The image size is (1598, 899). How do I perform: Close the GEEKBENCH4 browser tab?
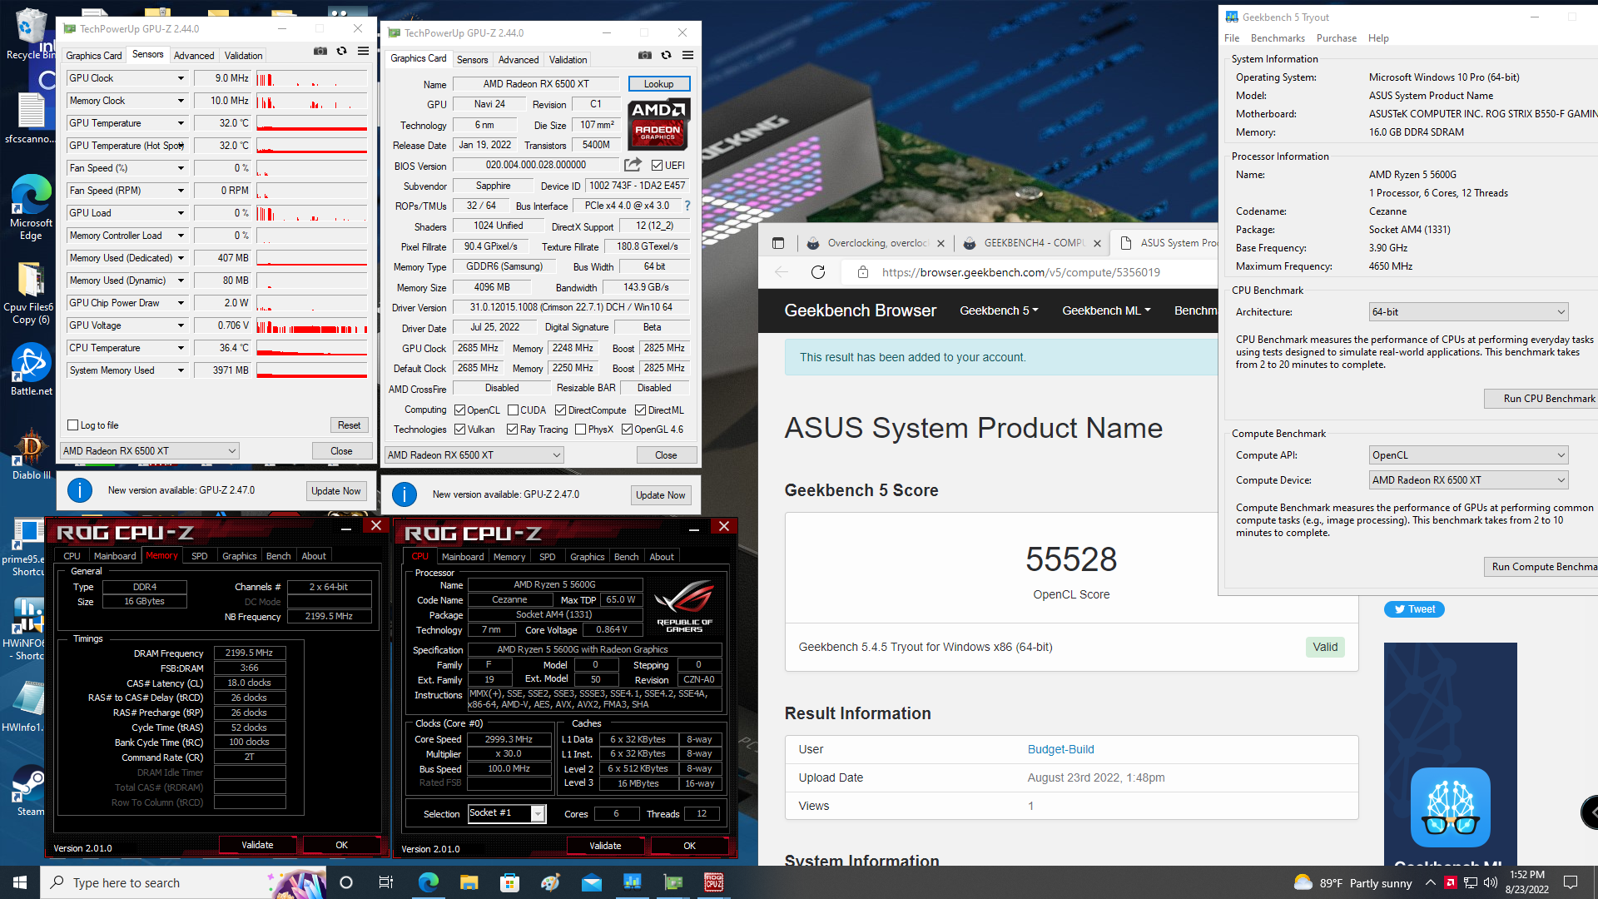(x=1097, y=244)
